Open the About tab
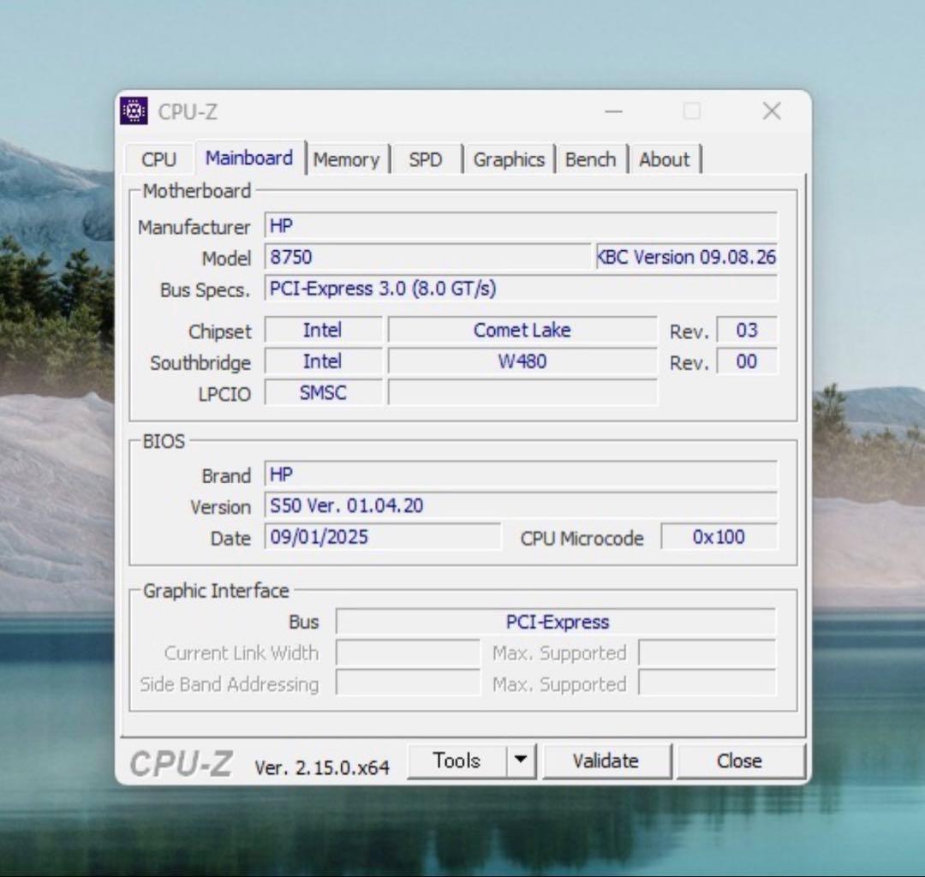Viewport: 925px width, 877px height. tap(665, 158)
